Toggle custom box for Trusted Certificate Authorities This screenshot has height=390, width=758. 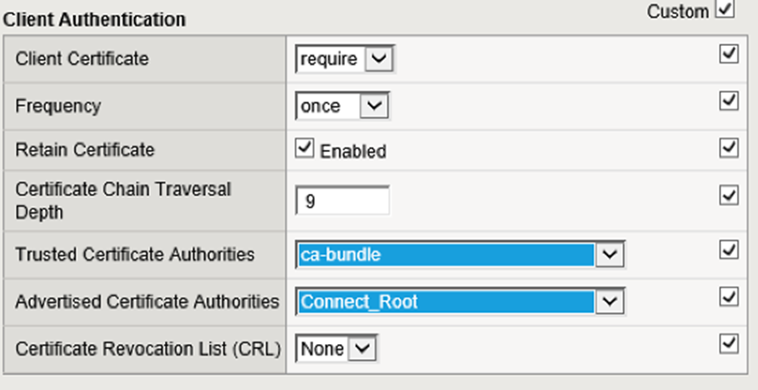pos(729,251)
